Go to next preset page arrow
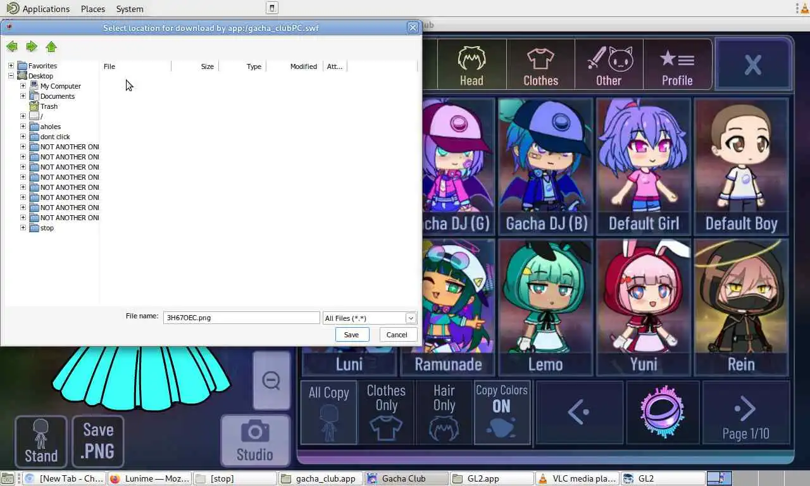 pyautogui.click(x=745, y=412)
